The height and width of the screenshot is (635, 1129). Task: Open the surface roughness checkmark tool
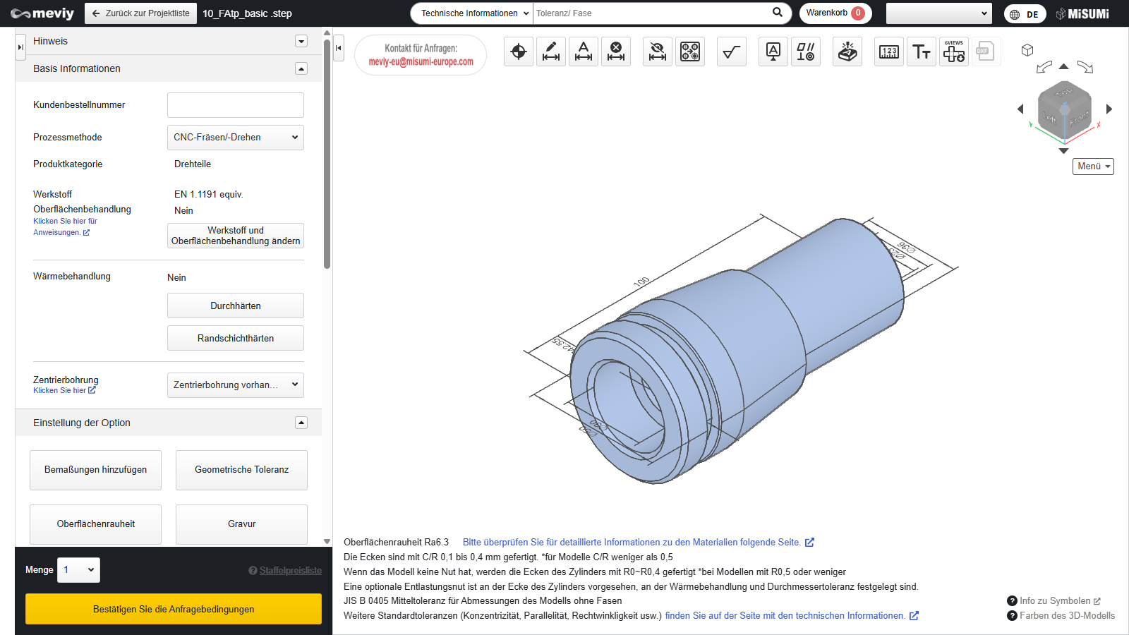[732, 52]
